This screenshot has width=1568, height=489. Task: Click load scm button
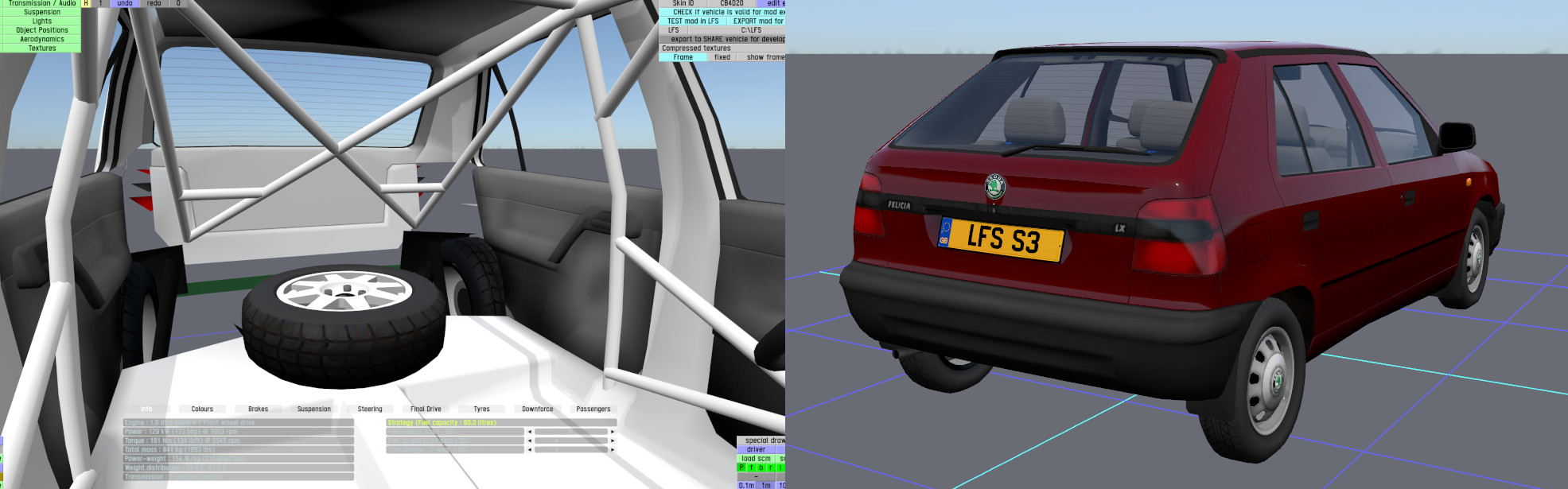[x=756, y=459]
